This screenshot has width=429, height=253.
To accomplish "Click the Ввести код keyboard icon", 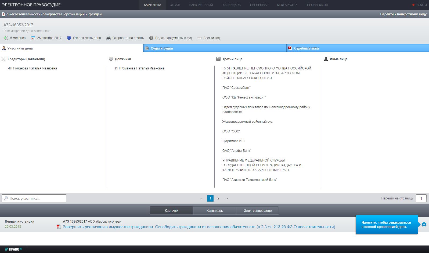I will 199,38.
